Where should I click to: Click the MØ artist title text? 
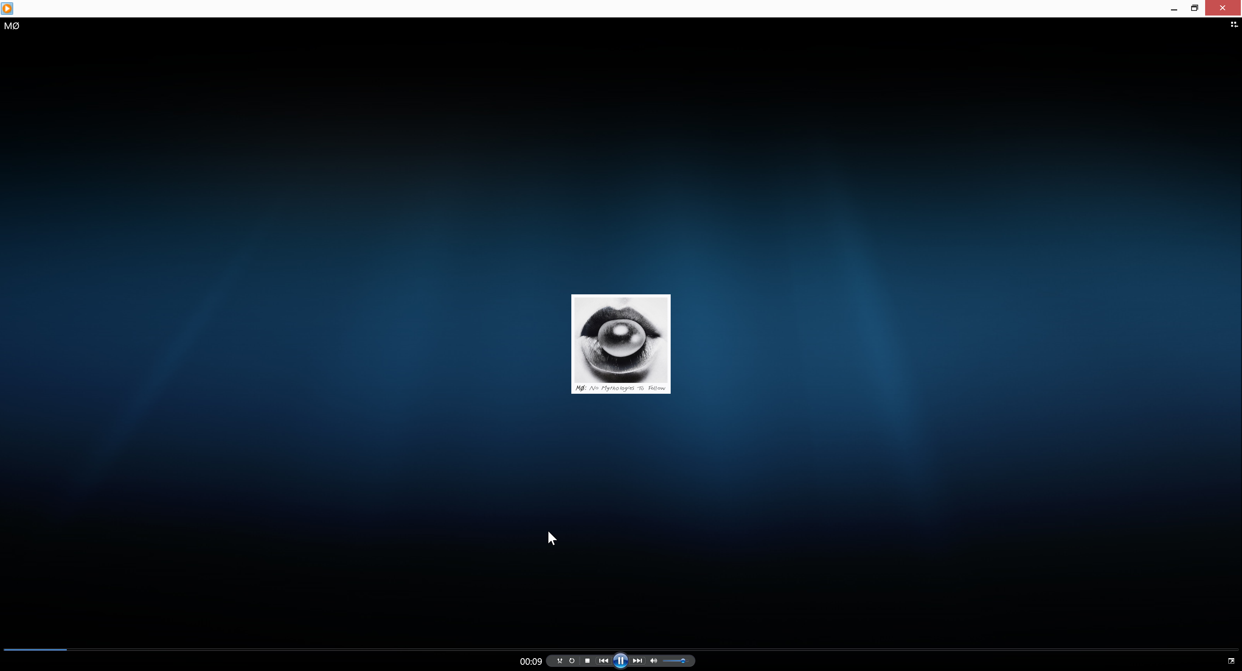12,26
